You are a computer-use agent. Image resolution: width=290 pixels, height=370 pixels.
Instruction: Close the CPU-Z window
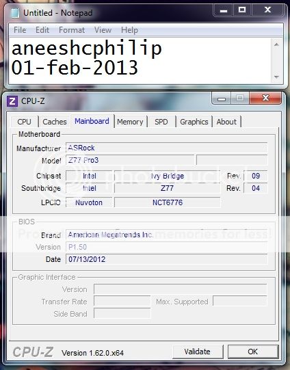[x=265, y=98]
